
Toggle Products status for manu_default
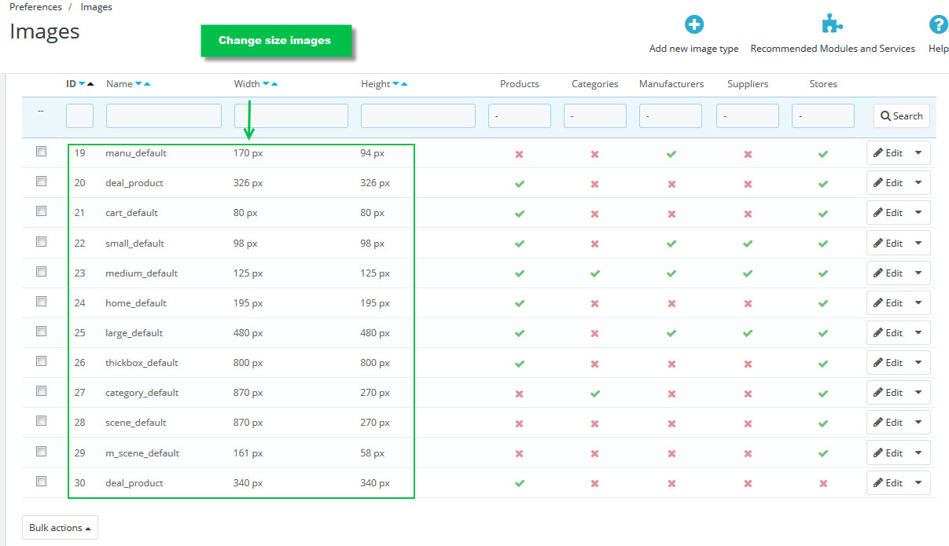tap(519, 154)
